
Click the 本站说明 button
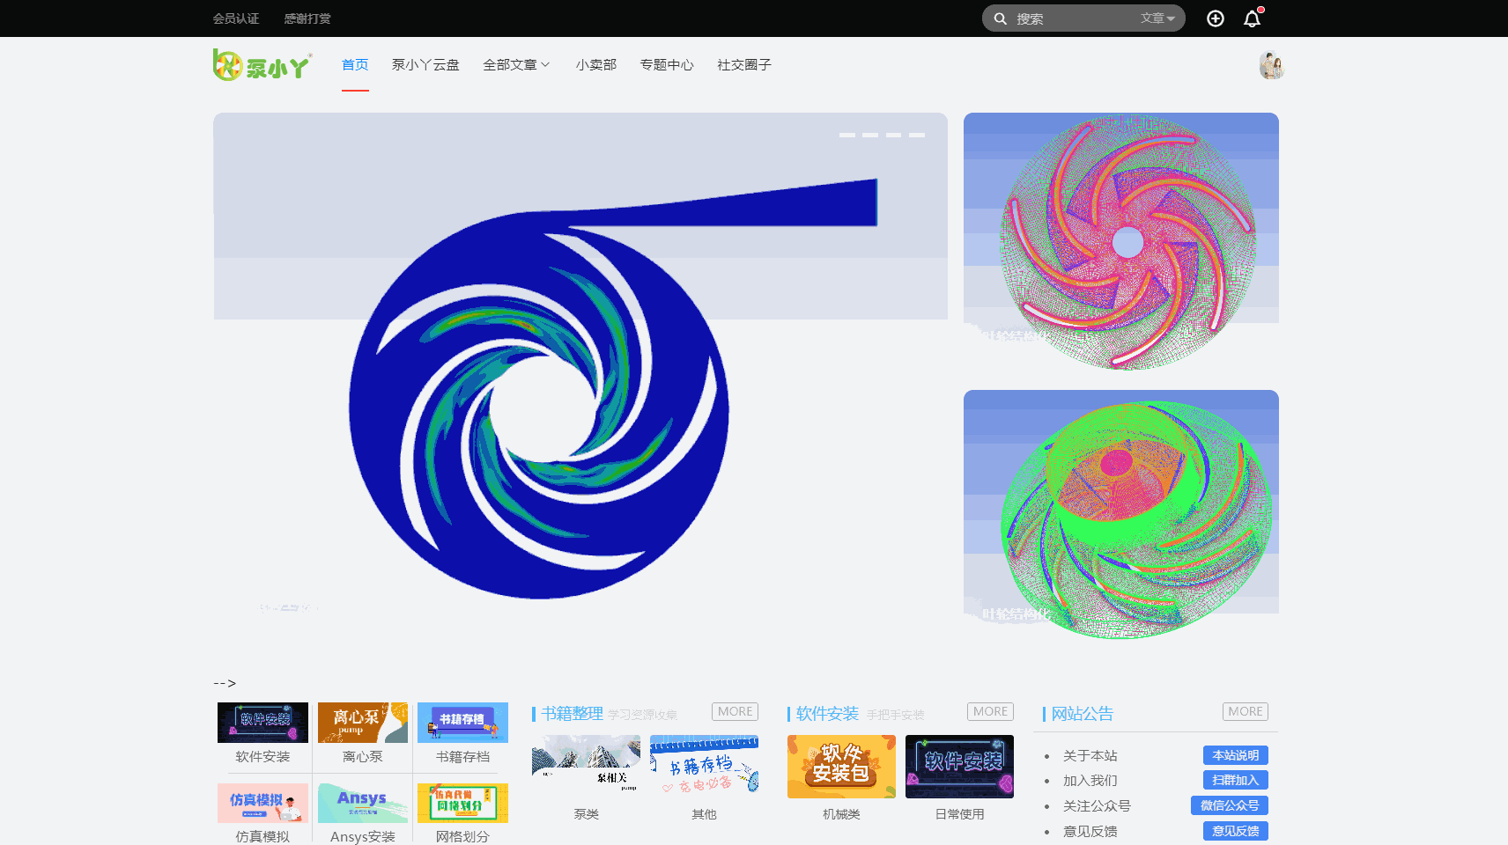click(1236, 755)
